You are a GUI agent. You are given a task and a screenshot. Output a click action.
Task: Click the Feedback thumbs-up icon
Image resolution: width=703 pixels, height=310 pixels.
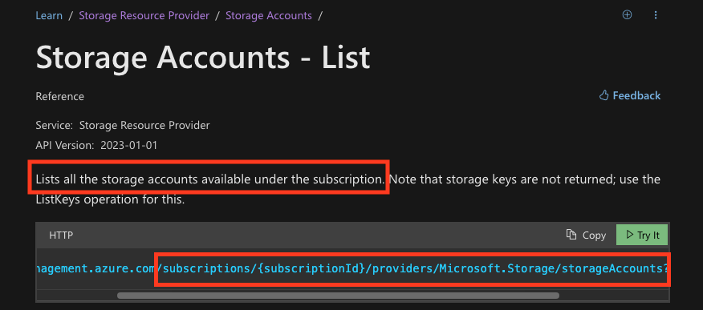click(x=603, y=95)
